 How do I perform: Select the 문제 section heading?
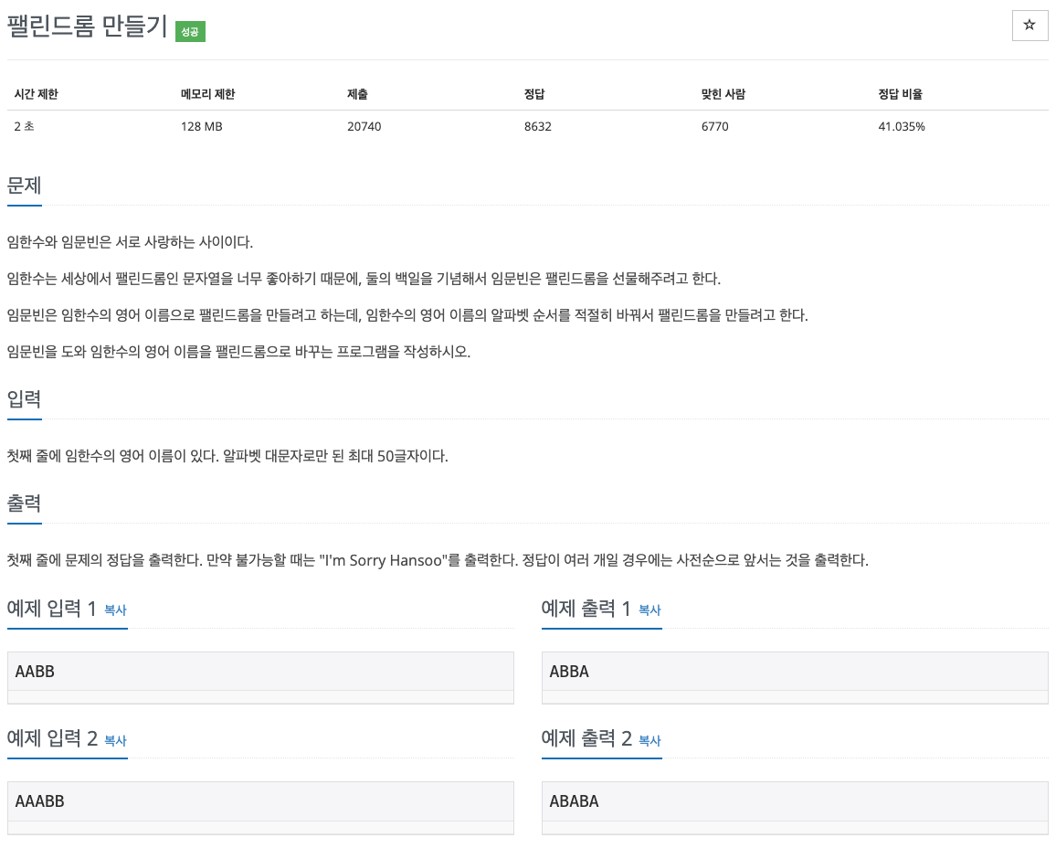click(x=25, y=185)
